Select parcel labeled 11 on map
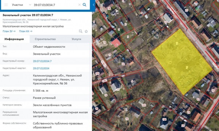This screenshot has height=131, width=219. click(118, 90)
